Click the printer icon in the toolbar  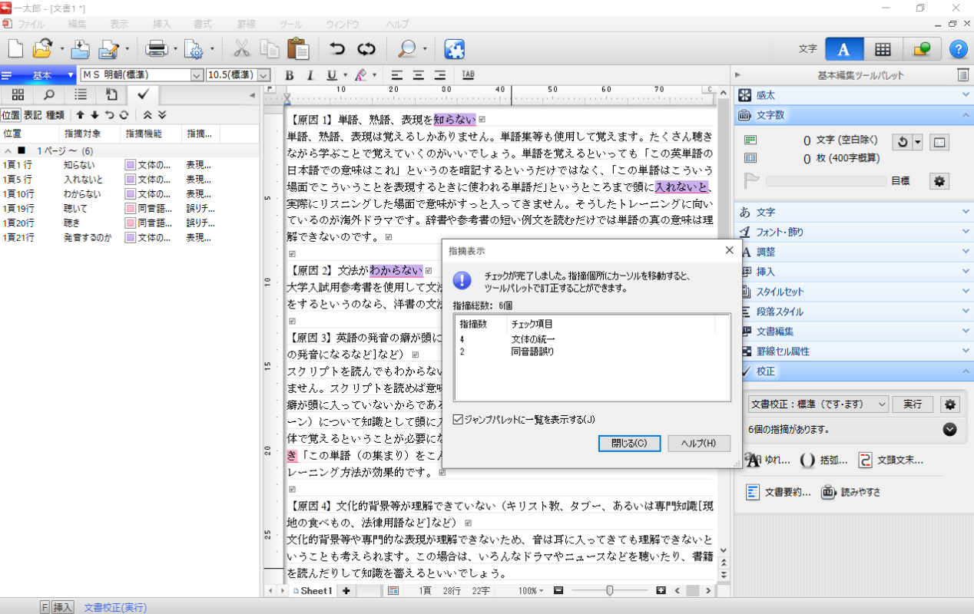tap(157, 48)
